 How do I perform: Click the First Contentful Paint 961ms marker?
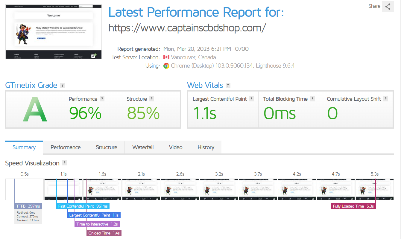coord(83,206)
